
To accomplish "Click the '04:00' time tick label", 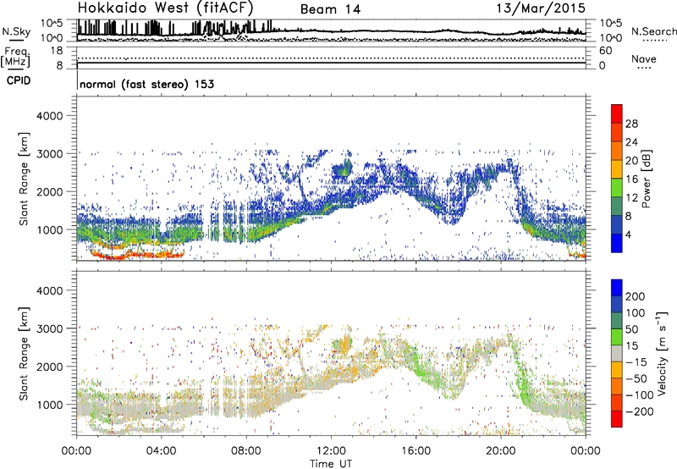I will coord(161,450).
